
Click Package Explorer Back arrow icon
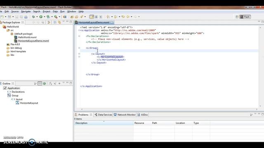[34, 22]
